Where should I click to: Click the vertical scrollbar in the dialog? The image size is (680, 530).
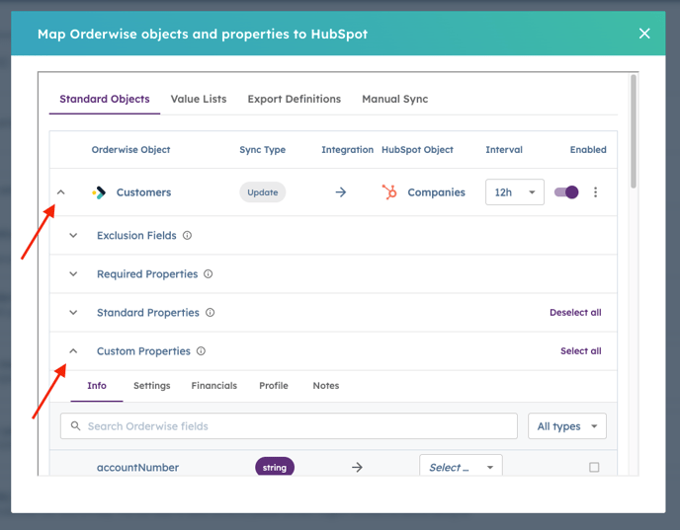coord(634,131)
